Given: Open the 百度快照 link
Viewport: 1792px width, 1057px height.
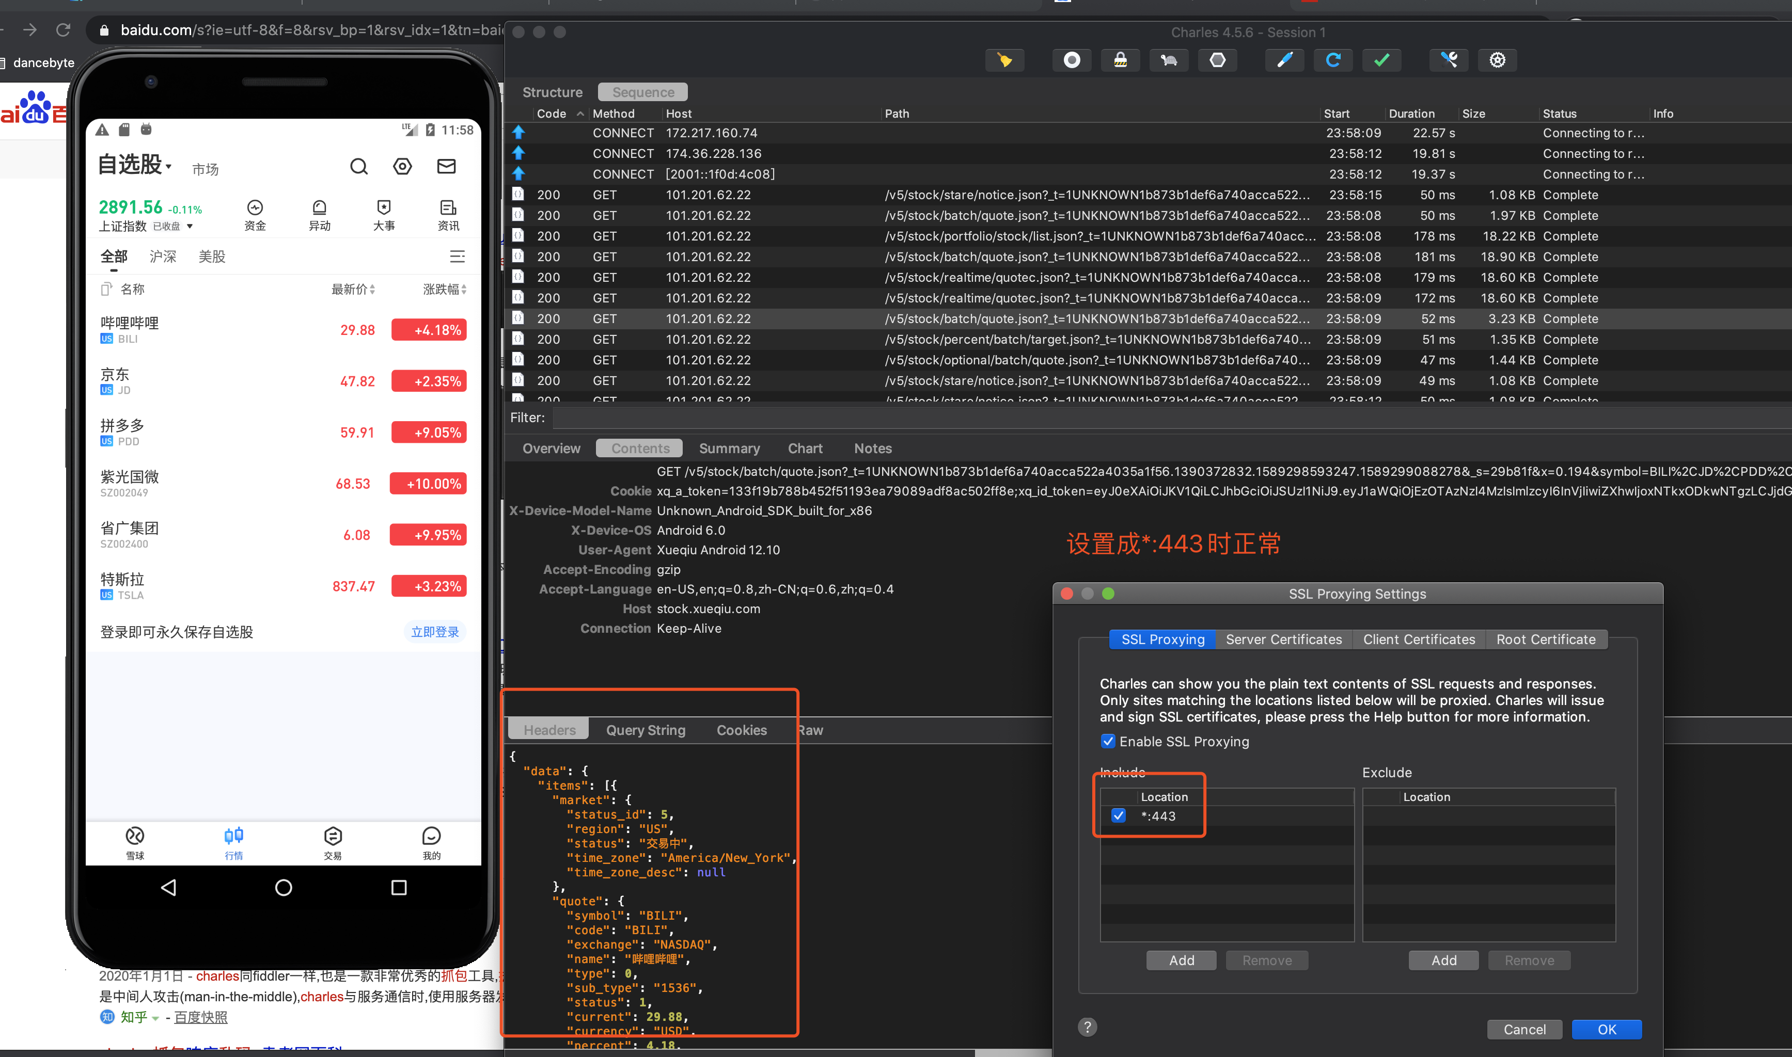Looking at the screenshot, I should click(x=201, y=1017).
